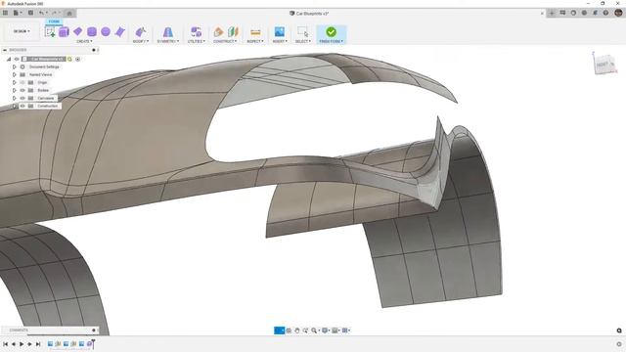Image resolution: width=626 pixels, height=352 pixels.
Task: Select the form Sphere tool
Action: [106, 32]
